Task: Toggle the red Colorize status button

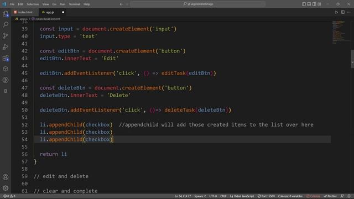Action: (313, 196)
